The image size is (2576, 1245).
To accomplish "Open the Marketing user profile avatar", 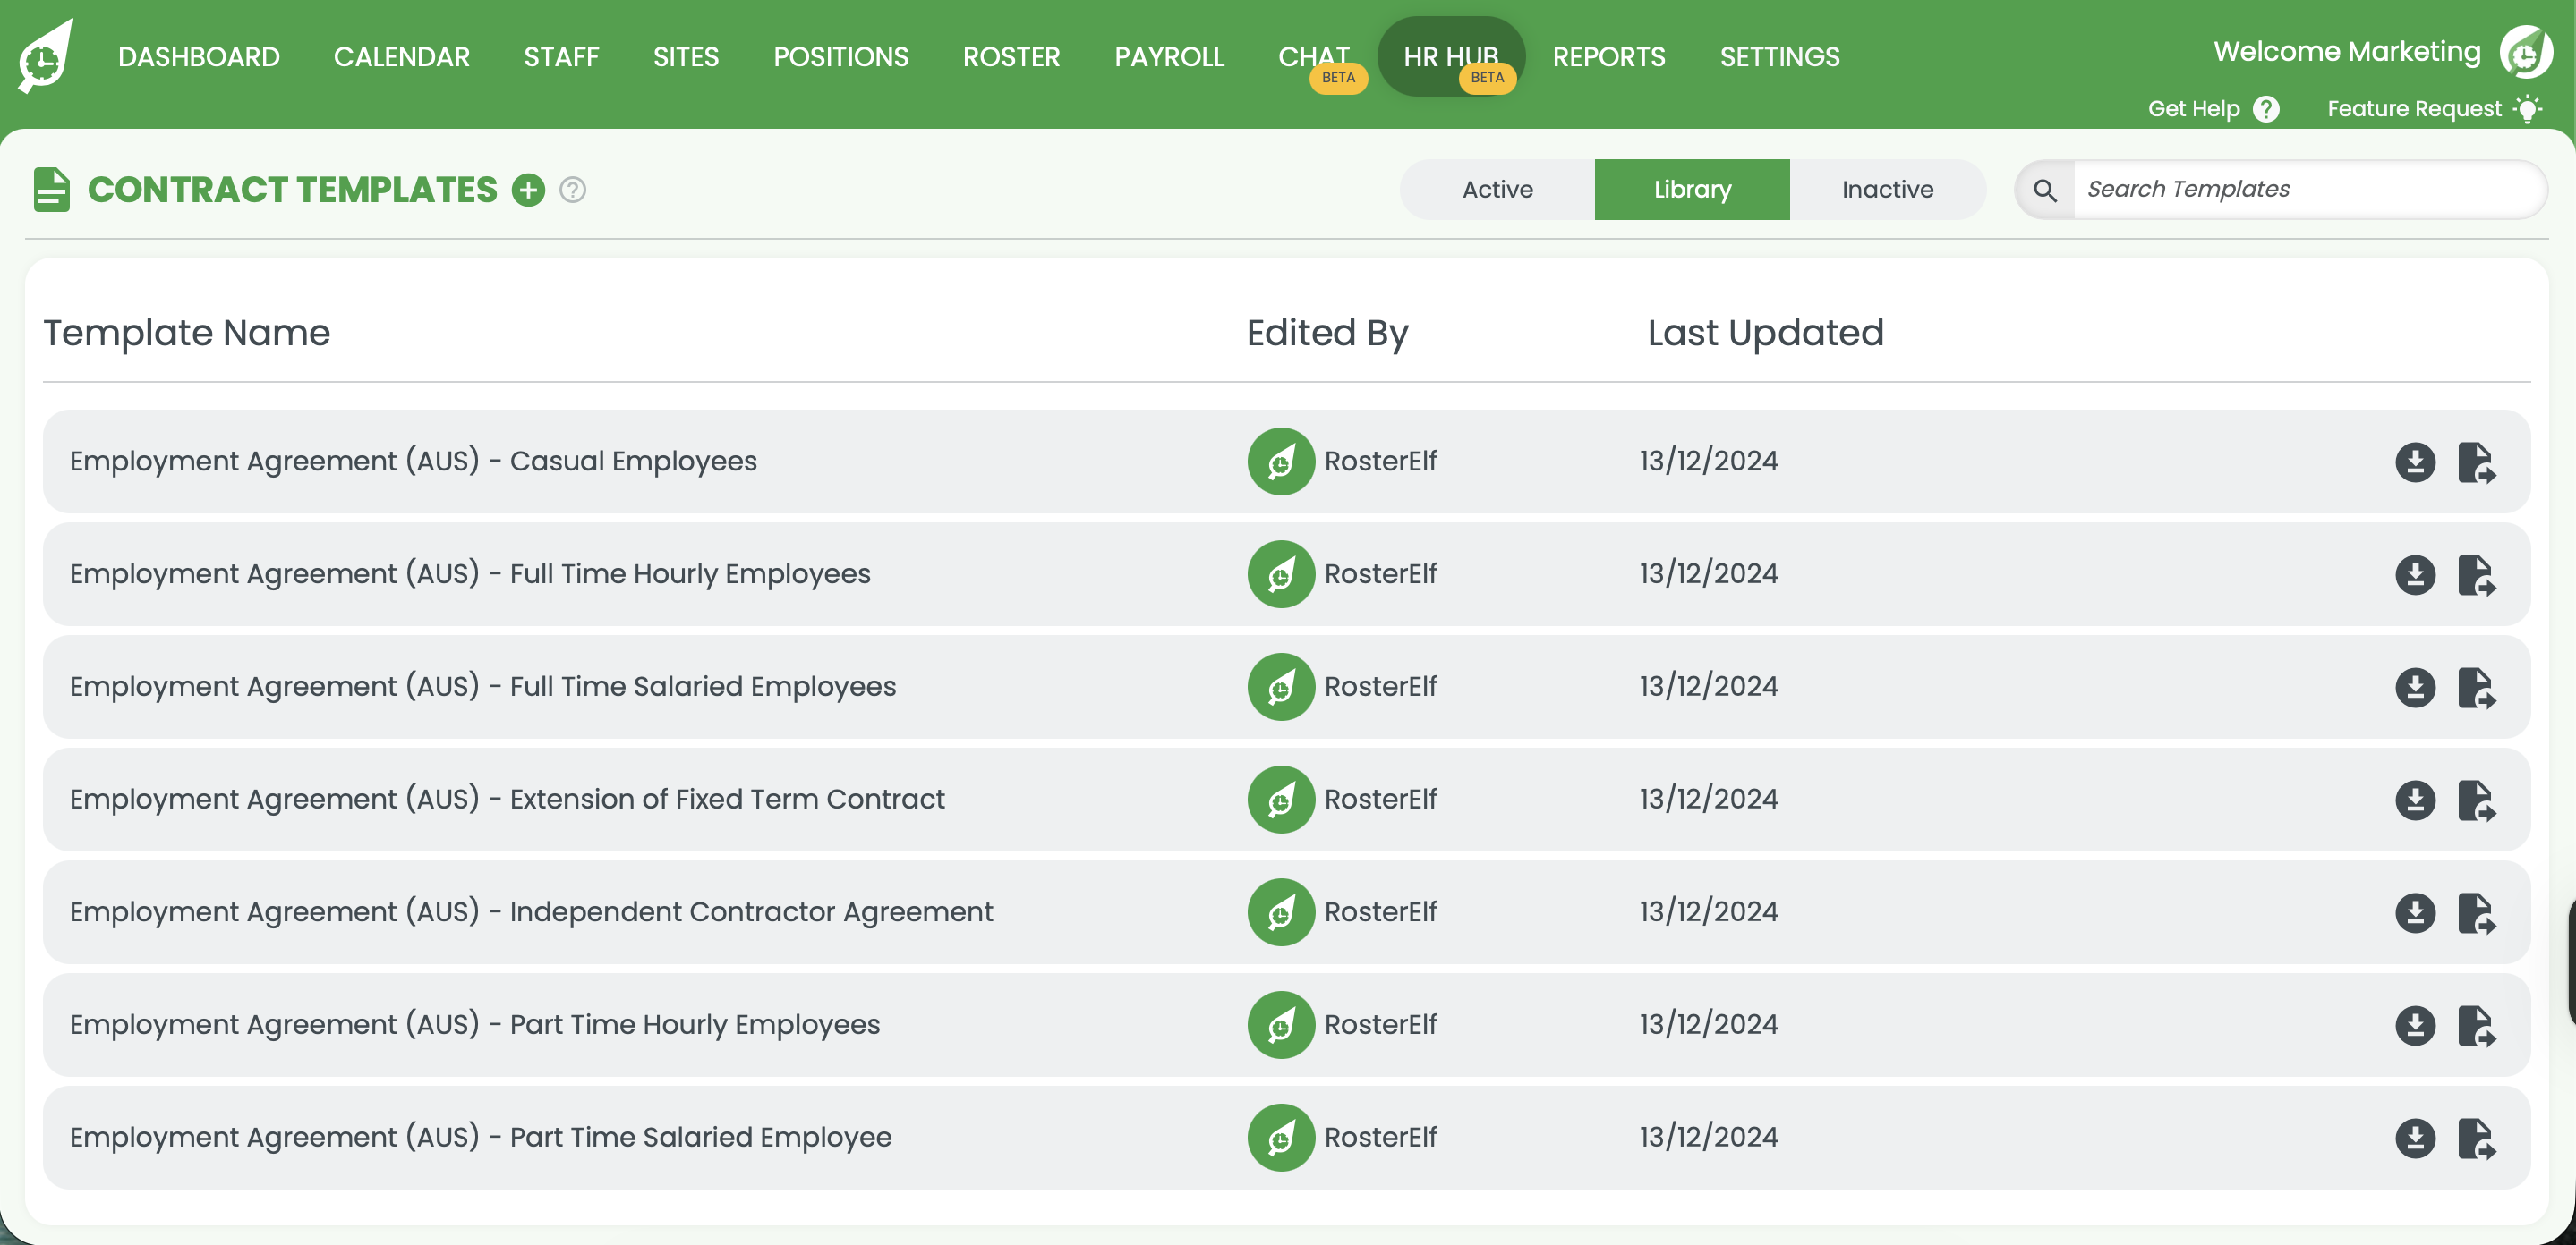I will pyautogui.click(x=2525, y=52).
